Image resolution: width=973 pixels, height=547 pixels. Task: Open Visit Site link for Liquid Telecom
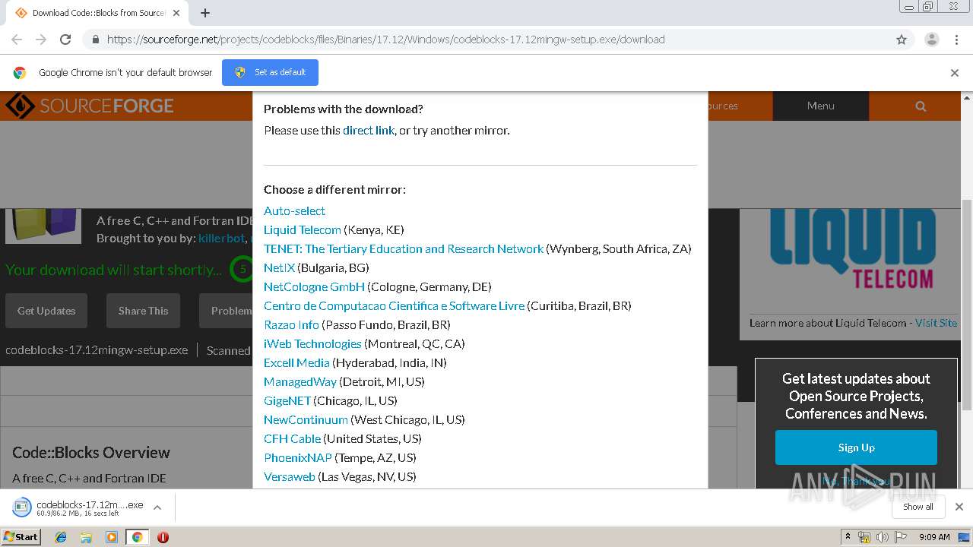tap(936, 323)
